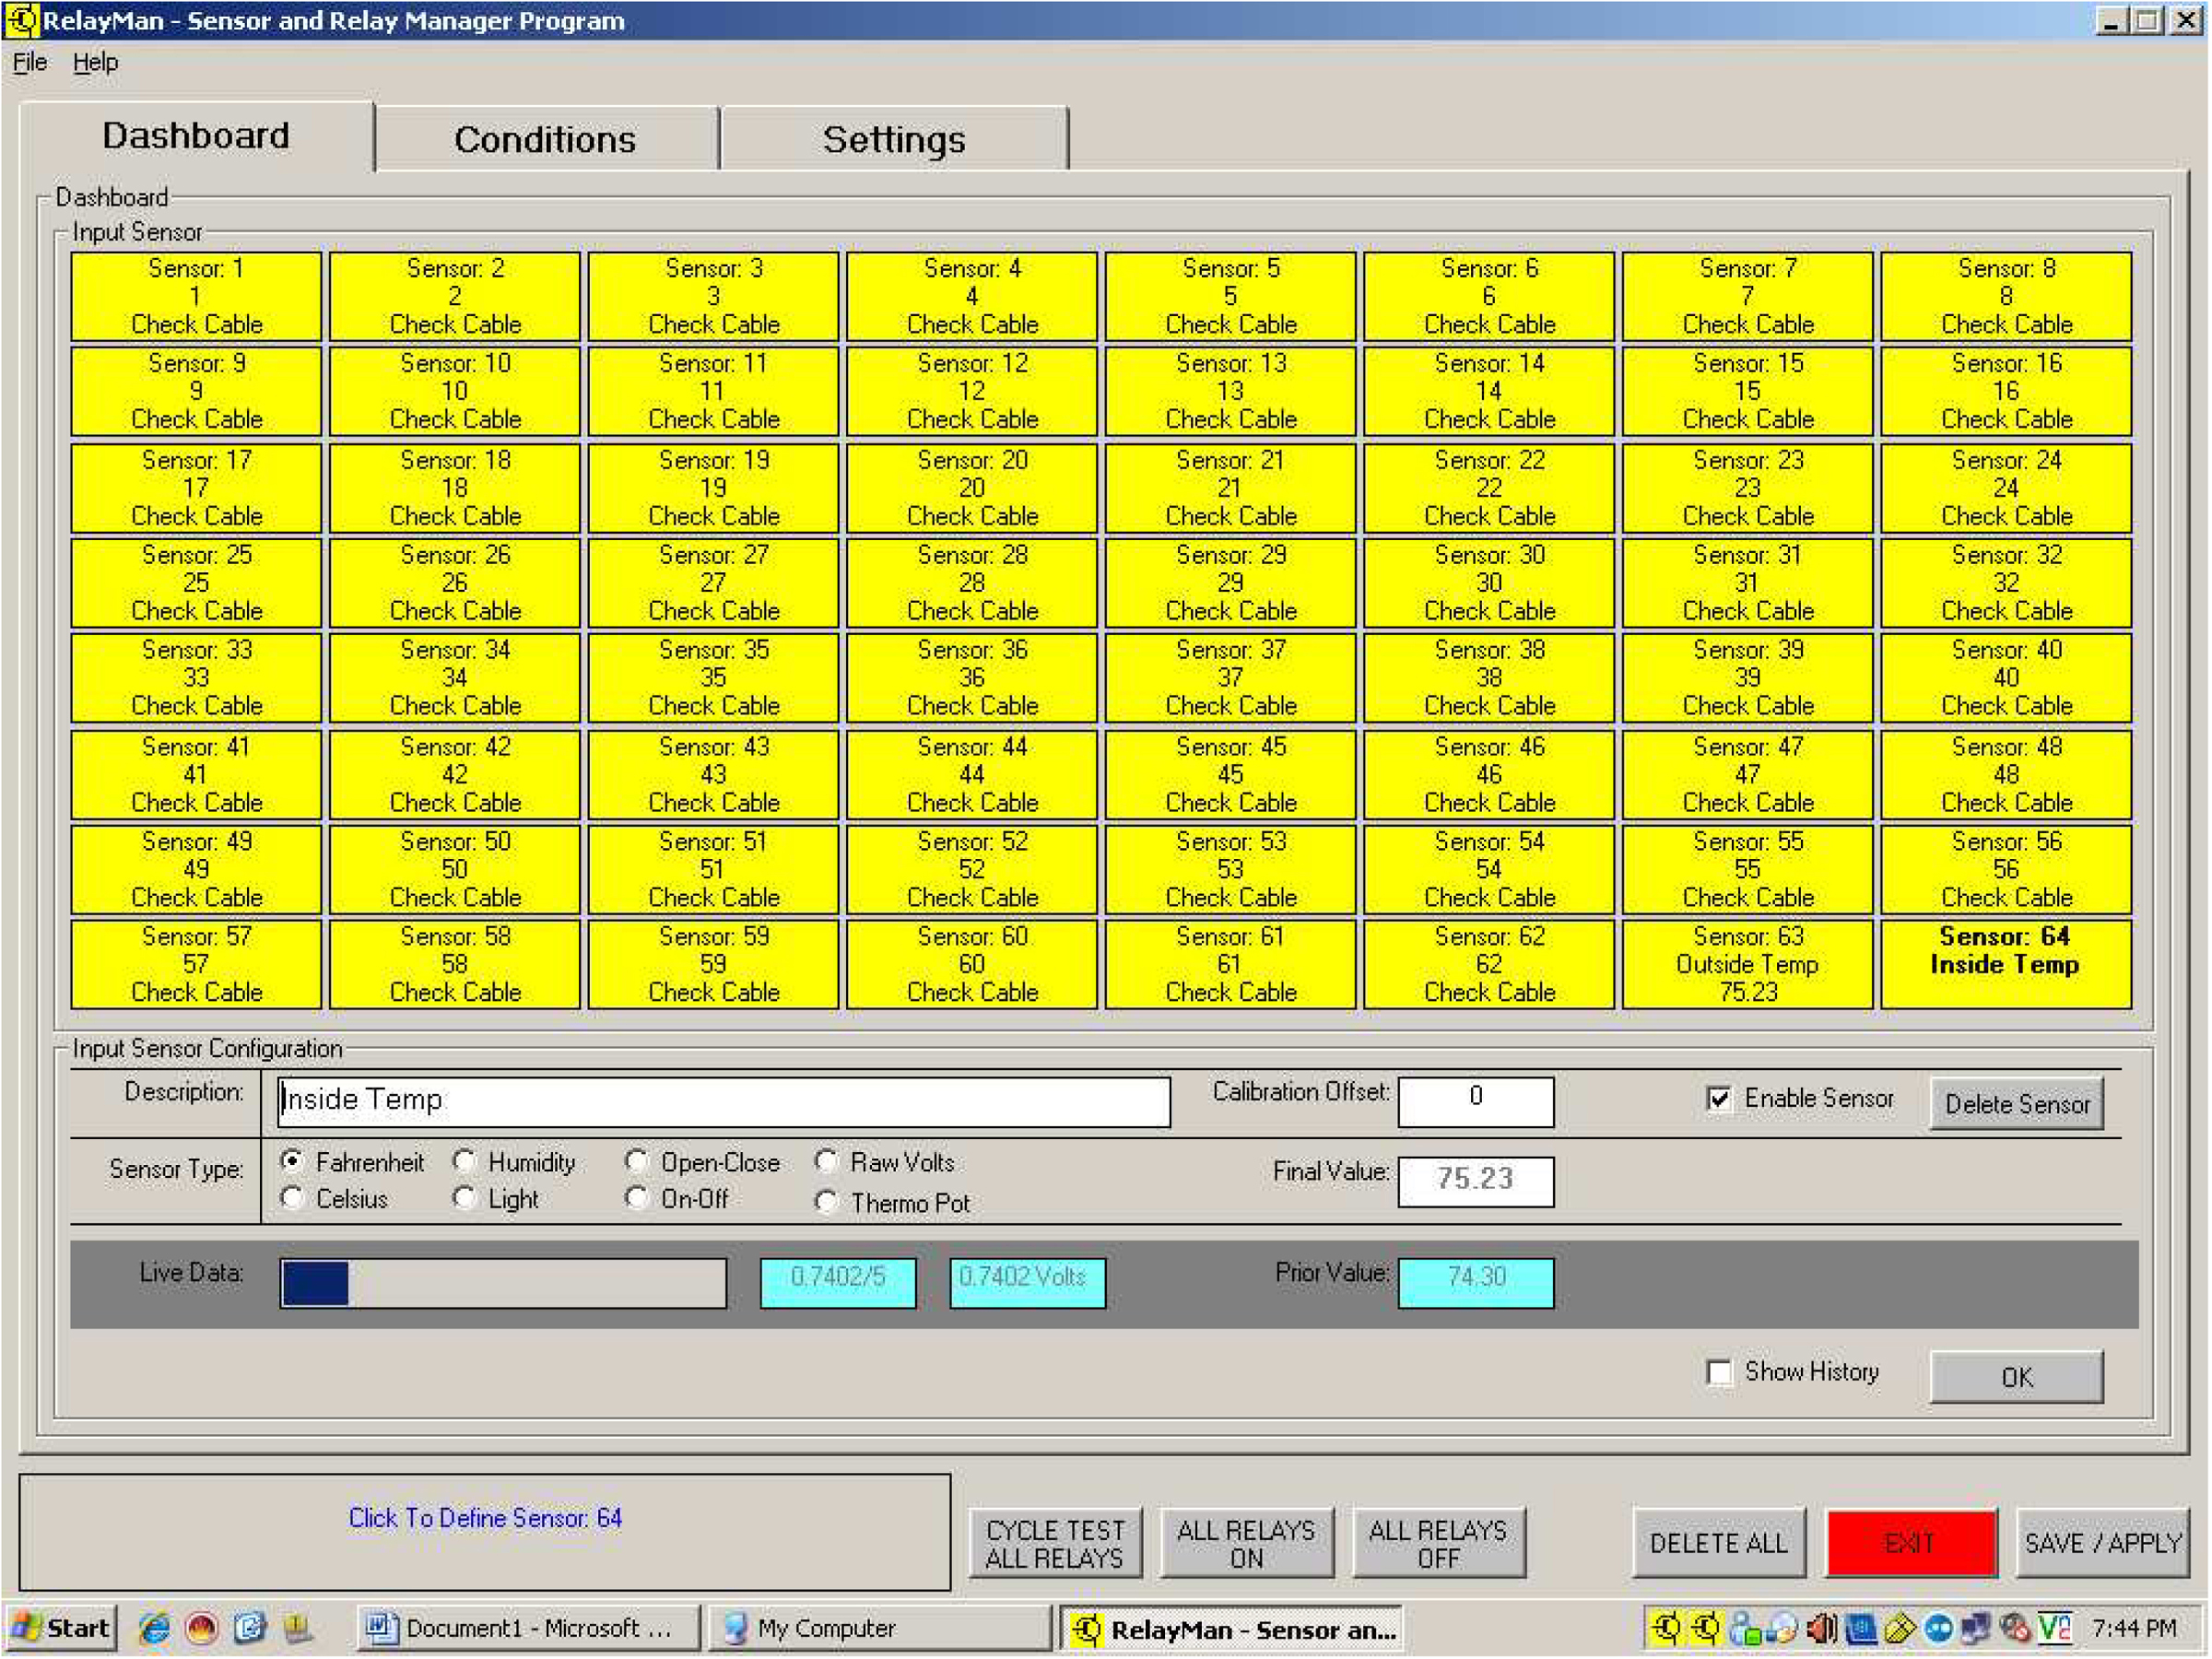Click the VNC tray icon near the clock
The height and width of the screenshot is (1659, 2212).
(x=2054, y=1629)
